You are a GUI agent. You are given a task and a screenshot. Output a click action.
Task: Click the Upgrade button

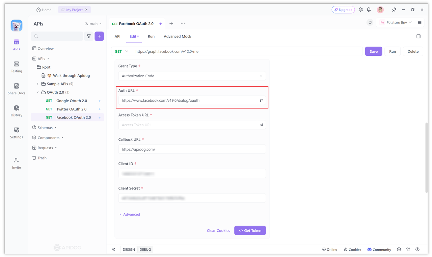tap(343, 10)
